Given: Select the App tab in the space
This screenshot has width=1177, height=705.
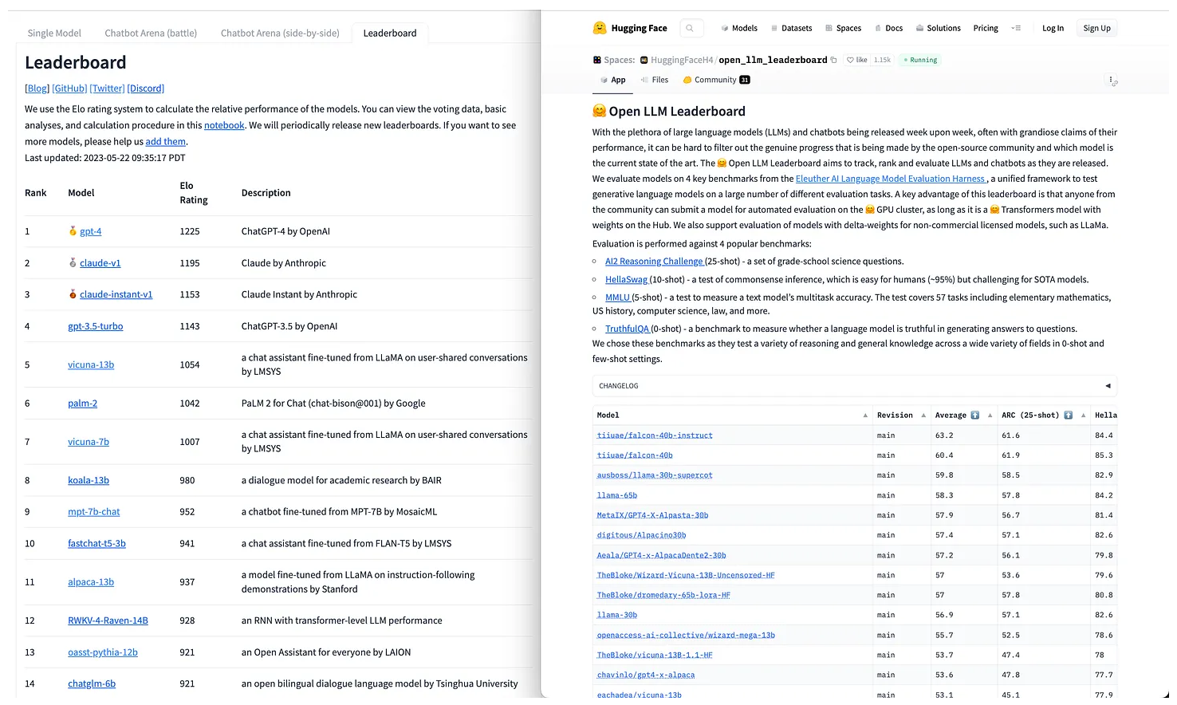Looking at the screenshot, I should [612, 80].
